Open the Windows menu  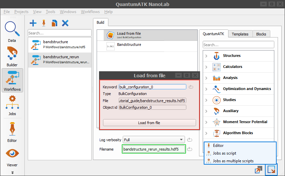pos(68,12)
